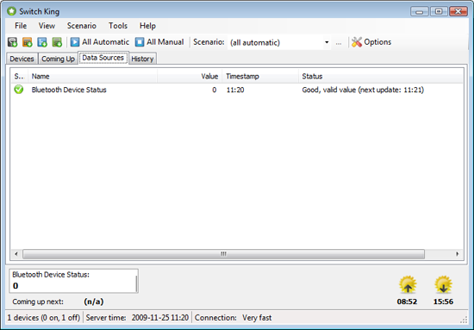The height and width of the screenshot is (330, 474).
Task: Set all devices to All Manual
Action: (x=159, y=42)
